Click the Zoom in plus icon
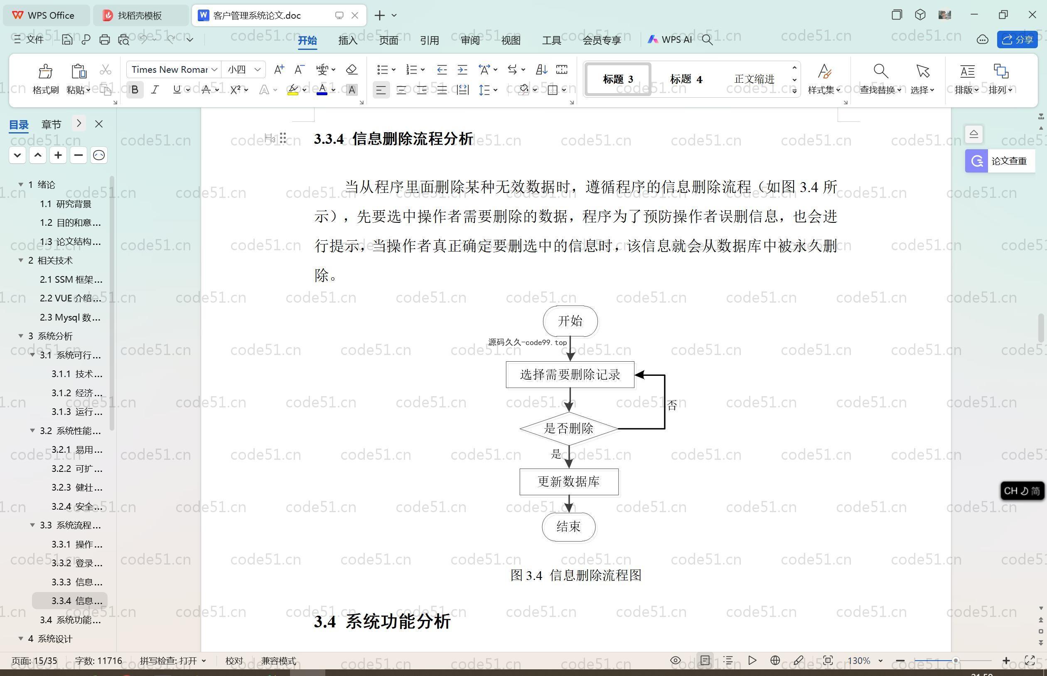Screen dimensions: 1047x676 pos(1006,660)
